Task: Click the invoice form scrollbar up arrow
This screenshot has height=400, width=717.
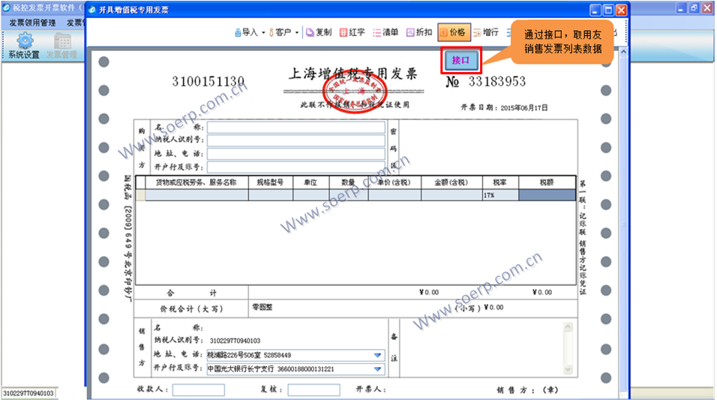Action: tap(623, 53)
